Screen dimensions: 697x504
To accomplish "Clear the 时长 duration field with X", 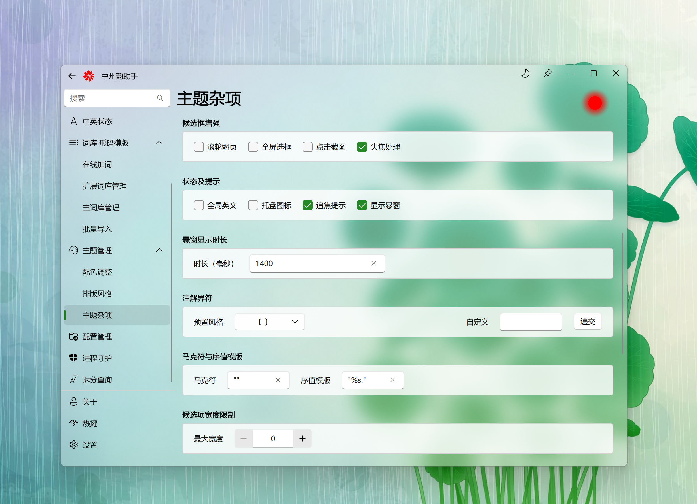I will [373, 263].
